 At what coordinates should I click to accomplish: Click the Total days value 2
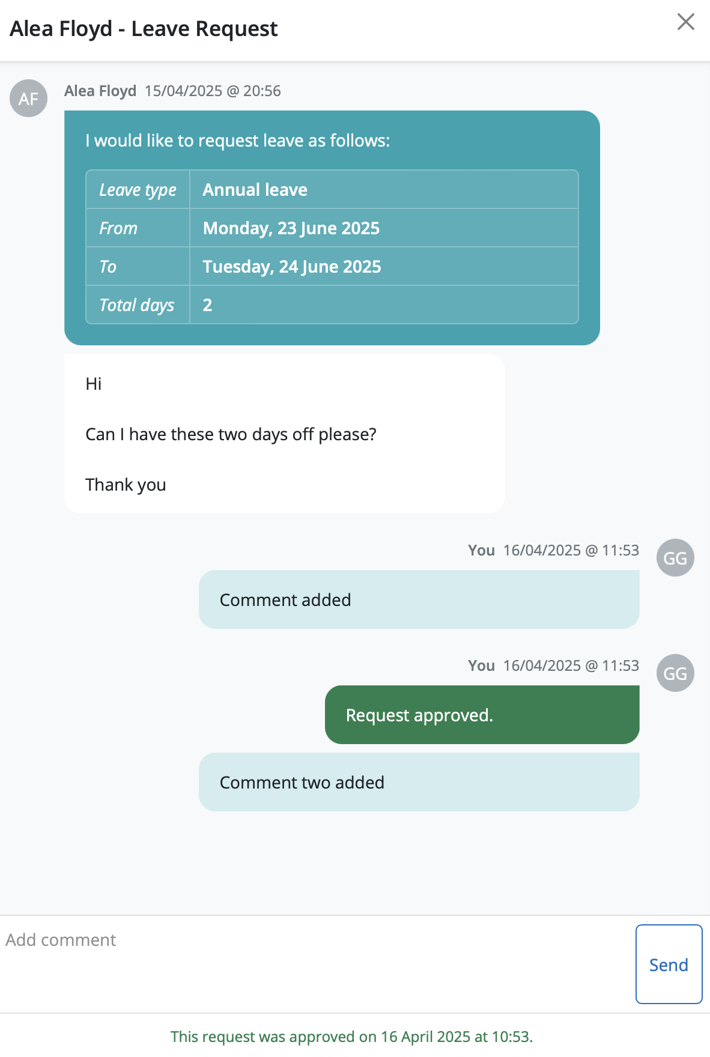[207, 305]
